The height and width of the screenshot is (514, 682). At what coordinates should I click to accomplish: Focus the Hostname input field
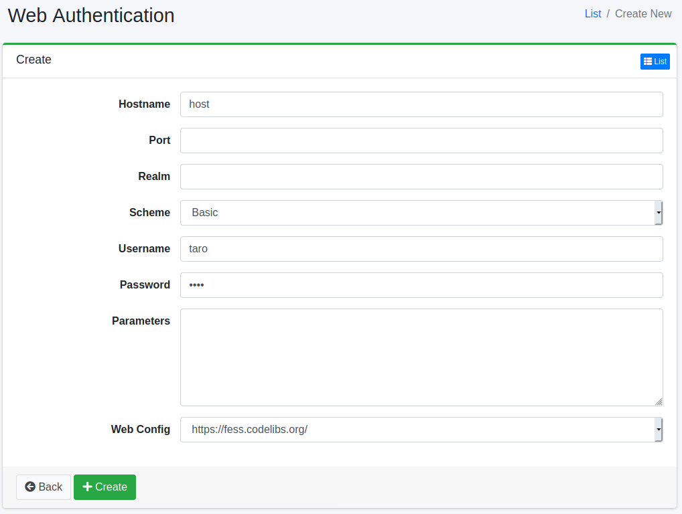coord(421,104)
